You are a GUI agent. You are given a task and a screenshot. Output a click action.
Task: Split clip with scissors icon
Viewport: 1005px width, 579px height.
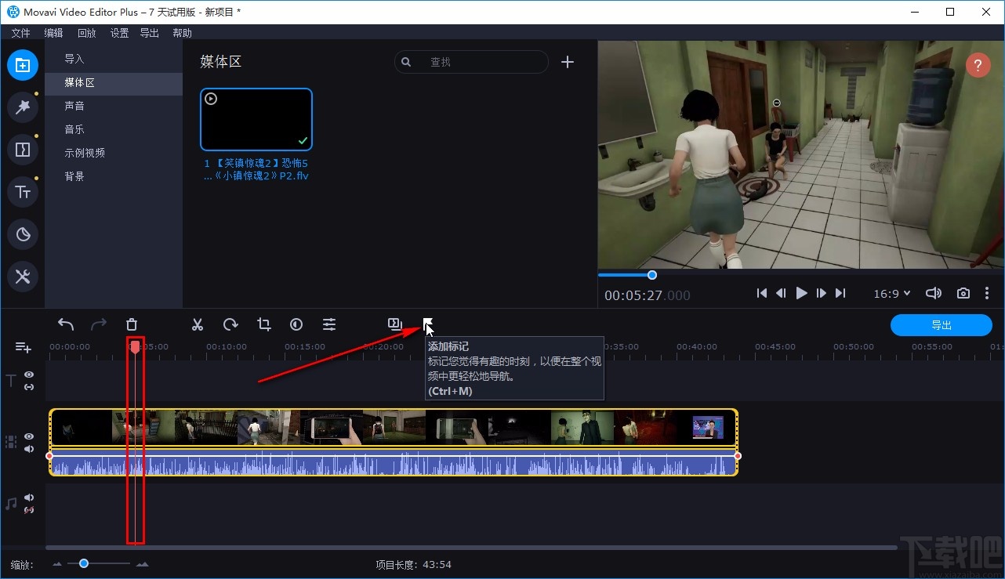click(198, 324)
